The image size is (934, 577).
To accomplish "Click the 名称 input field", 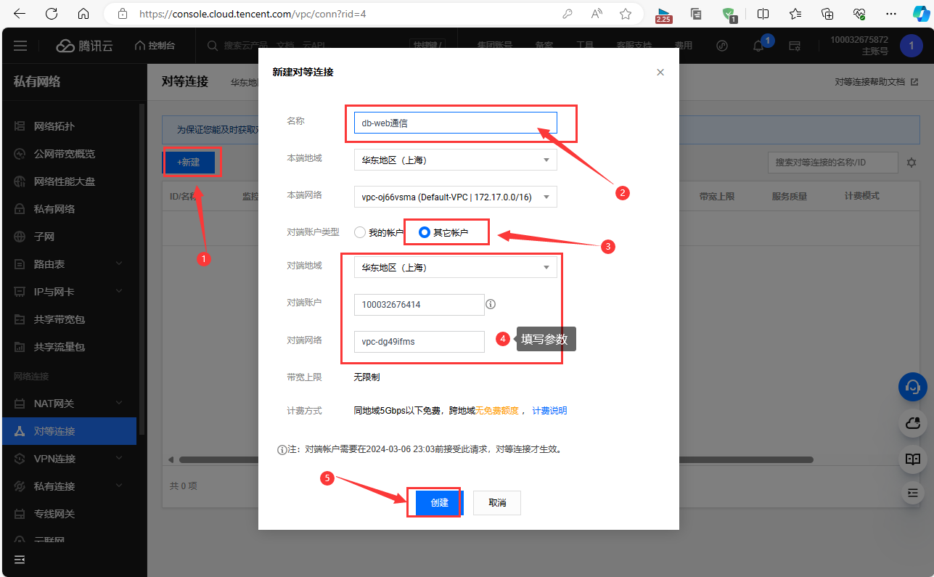I will click(455, 123).
